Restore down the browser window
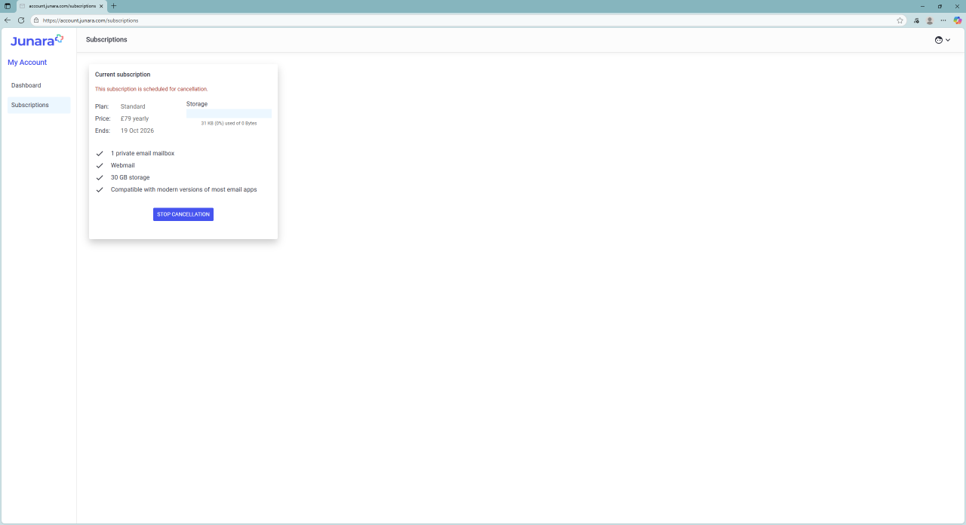This screenshot has height=525, width=966. 940,6
